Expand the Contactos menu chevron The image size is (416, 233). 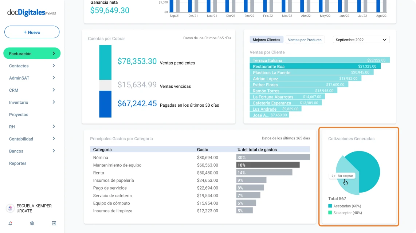[54, 66]
